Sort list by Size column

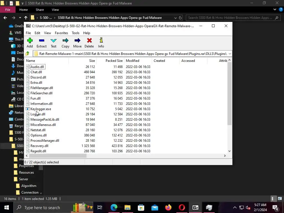tap(82, 61)
